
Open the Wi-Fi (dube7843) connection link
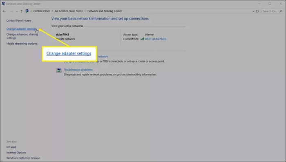(x=155, y=39)
